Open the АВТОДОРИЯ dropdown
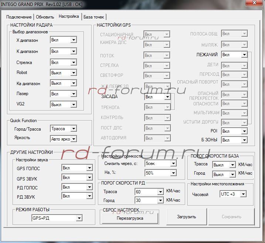The height and width of the screenshot is (243, 265). click(x=157, y=138)
